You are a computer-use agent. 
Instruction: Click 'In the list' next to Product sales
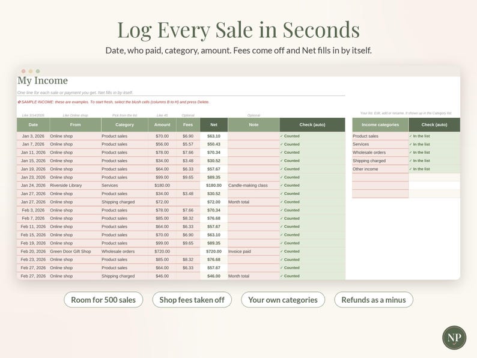434,136
